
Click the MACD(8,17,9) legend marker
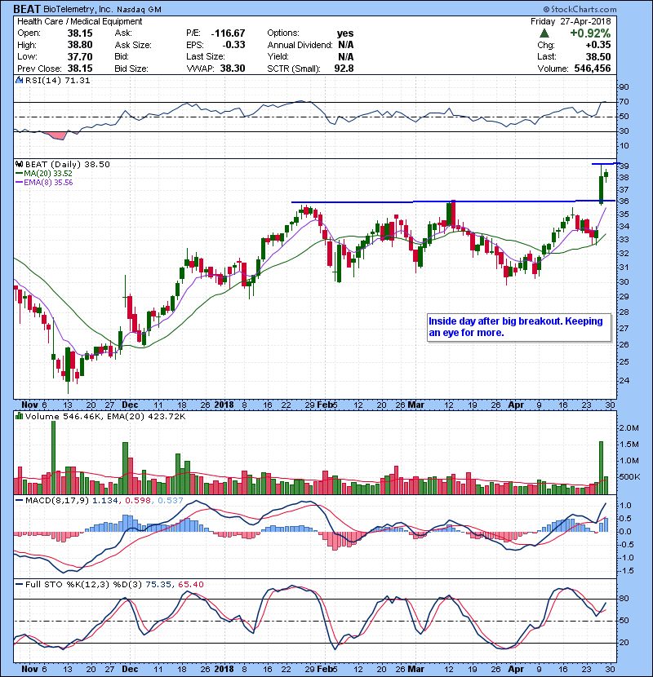[x=18, y=498]
